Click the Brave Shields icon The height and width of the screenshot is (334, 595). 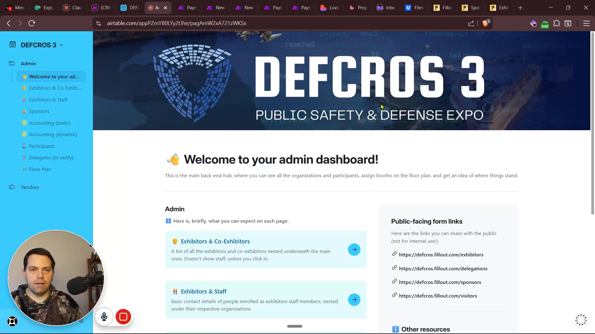[x=486, y=23]
